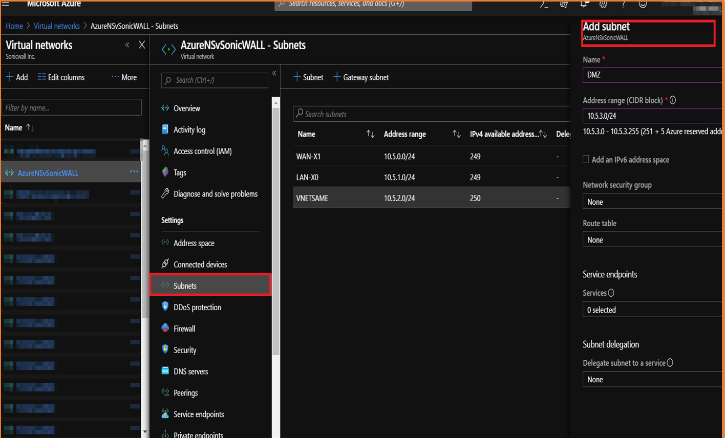Go to Virtual networks breadcrumb
Image resolution: width=725 pixels, height=438 pixels.
[x=57, y=26]
